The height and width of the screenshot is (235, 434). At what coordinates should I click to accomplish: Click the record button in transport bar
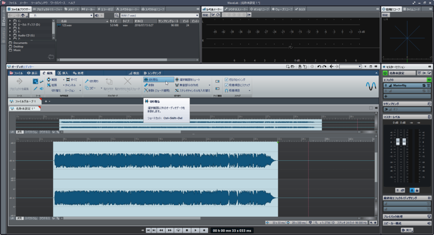click(204, 230)
